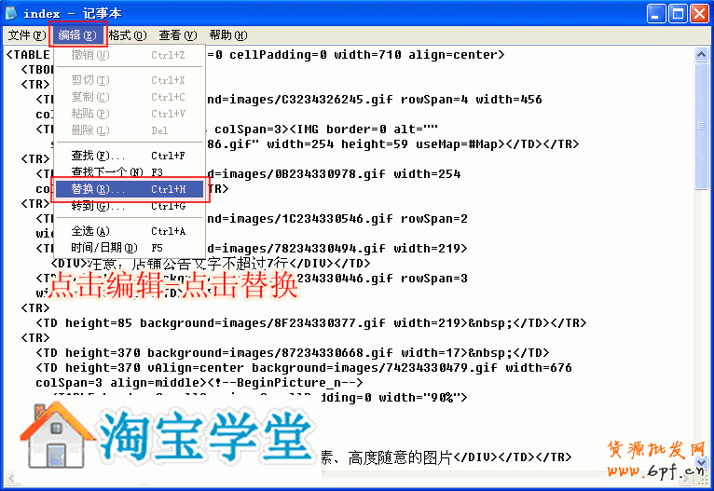The image size is (714, 491).
Task: Maximize the Notepad window
Action: pyautogui.click(x=676, y=13)
